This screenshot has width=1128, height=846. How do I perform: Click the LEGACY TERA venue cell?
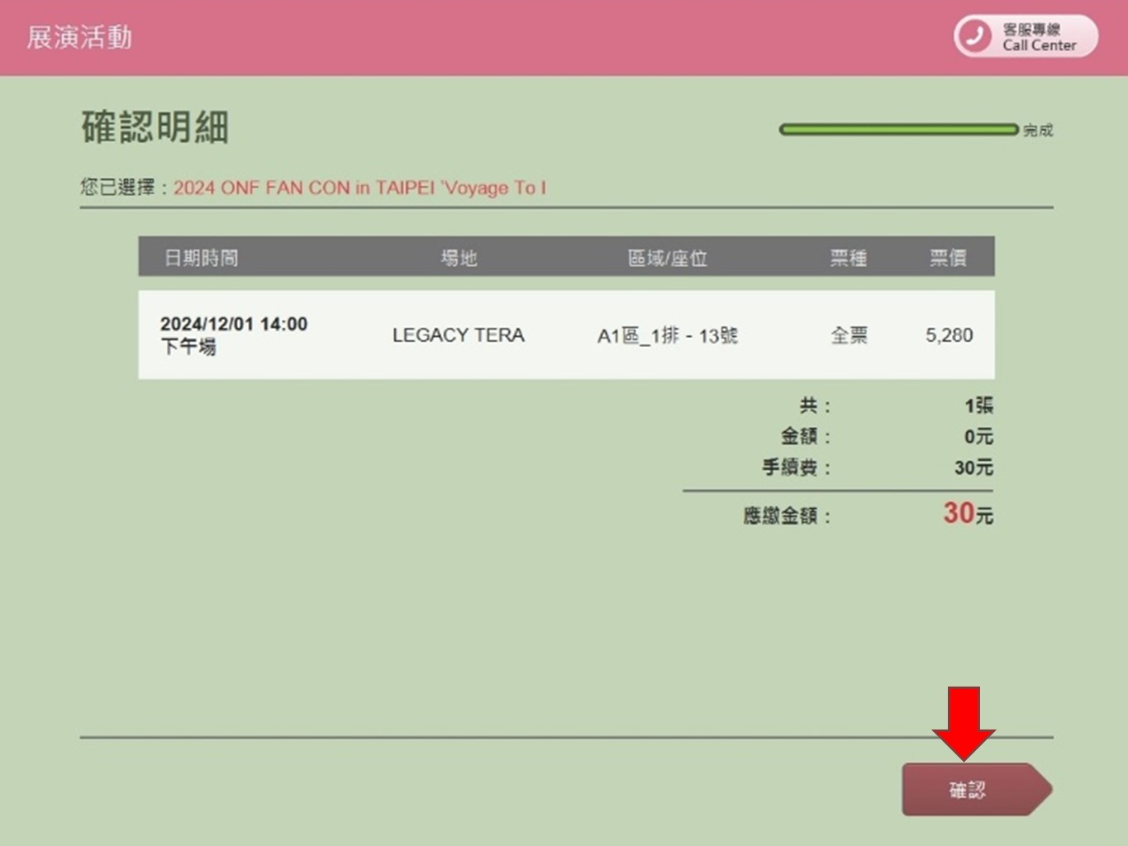458,335
